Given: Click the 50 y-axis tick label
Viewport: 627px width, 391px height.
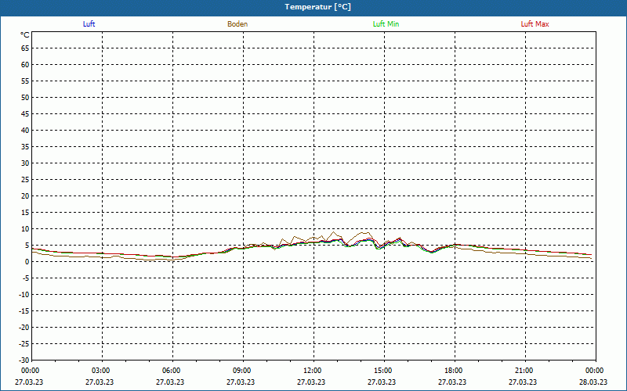Looking at the screenshot, I should point(25,97).
